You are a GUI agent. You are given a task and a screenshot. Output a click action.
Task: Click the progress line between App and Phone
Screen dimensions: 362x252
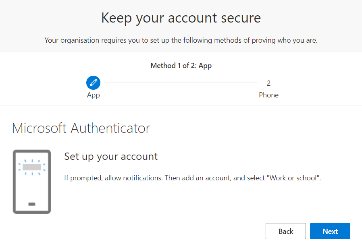coord(181,83)
